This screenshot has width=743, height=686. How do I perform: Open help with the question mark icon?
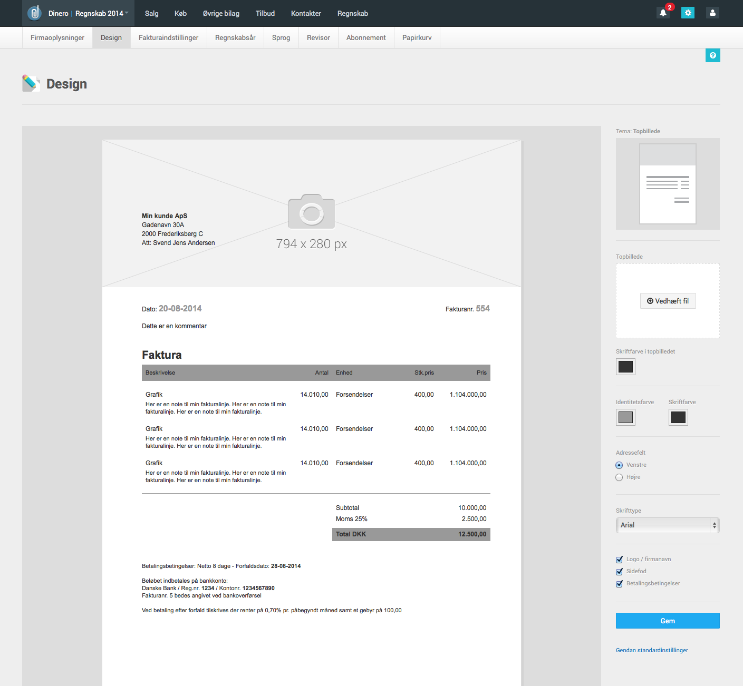pos(712,55)
